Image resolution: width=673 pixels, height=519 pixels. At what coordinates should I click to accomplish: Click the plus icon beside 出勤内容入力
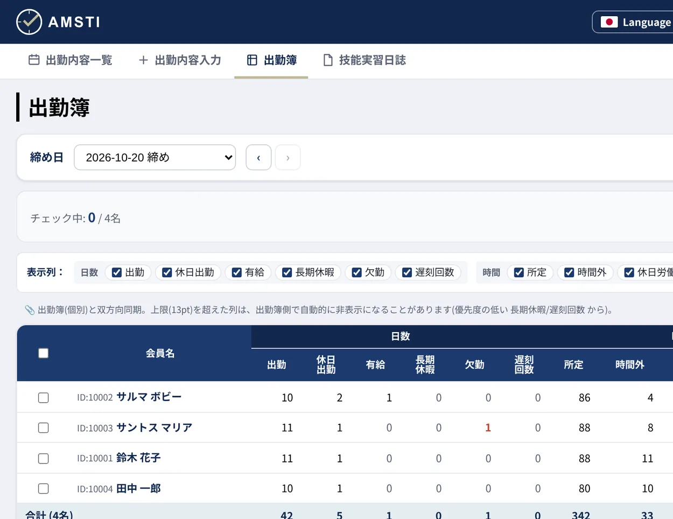click(x=143, y=60)
